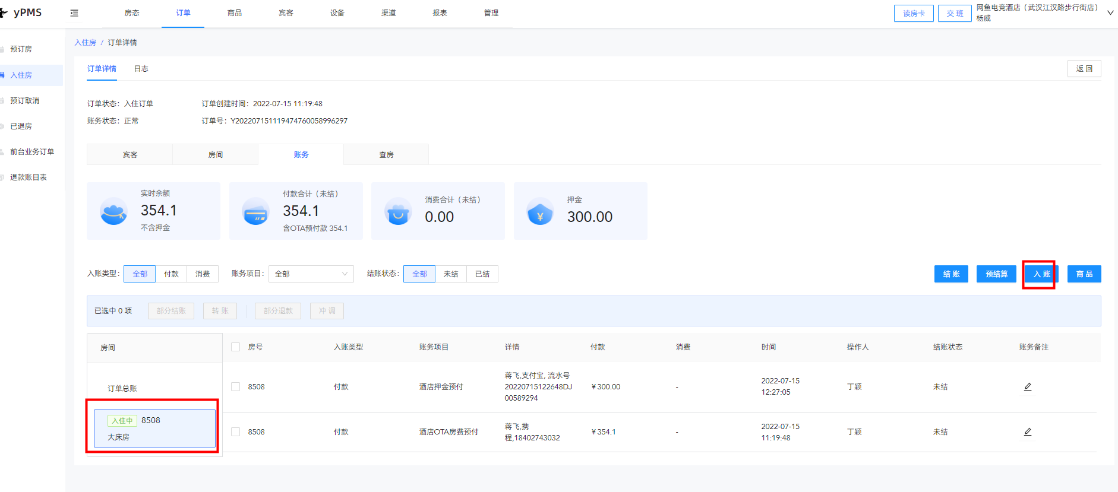1118x492 pixels.
Task: Tick the select-all checkbox in table header
Action: pos(236,347)
